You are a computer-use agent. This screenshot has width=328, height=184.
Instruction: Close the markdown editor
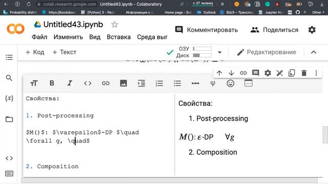279,73
